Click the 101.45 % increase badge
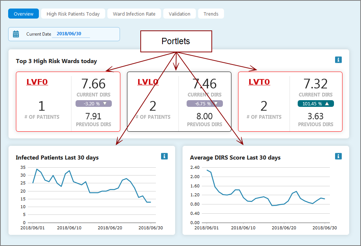 [315, 104]
